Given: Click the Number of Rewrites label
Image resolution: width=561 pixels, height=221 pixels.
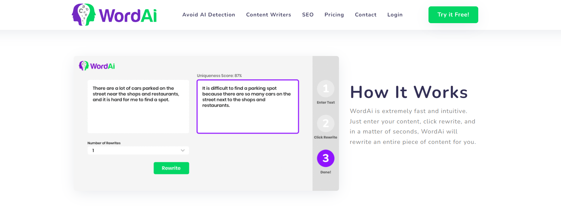Looking at the screenshot, I should (x=104, y=143).
